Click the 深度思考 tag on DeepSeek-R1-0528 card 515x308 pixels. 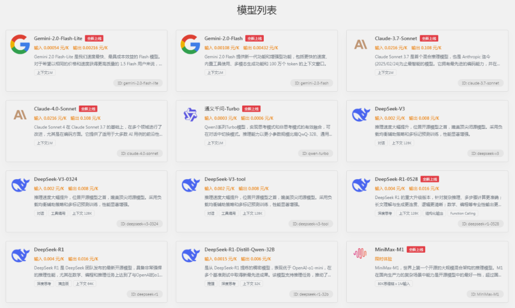tap(385, 213)
